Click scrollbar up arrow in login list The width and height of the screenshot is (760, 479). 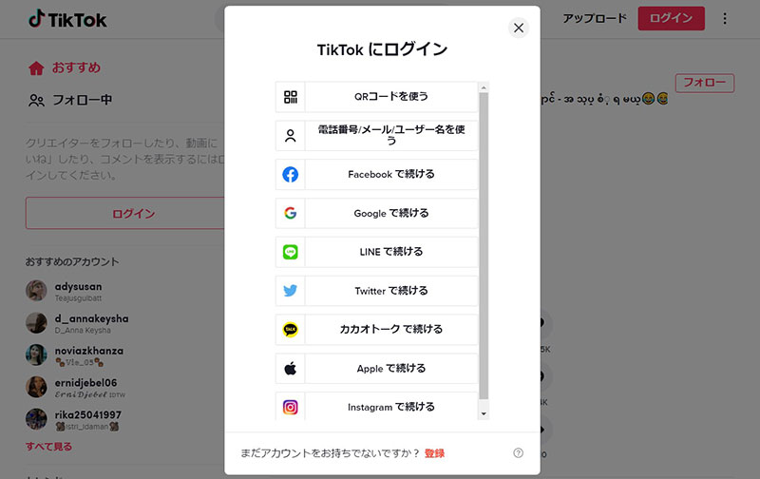point(484,87)
